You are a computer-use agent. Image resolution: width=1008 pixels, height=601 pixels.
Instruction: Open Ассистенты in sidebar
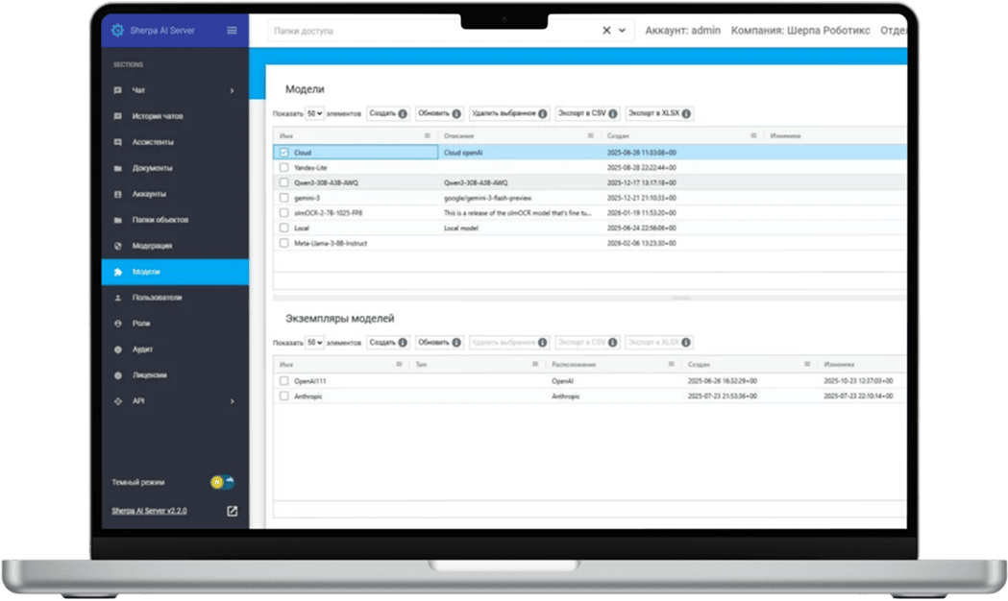pos(175,142)
